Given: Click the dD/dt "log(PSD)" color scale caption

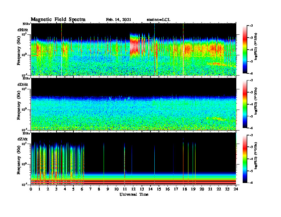Looking at the screenshot, I should click(255, 101).
